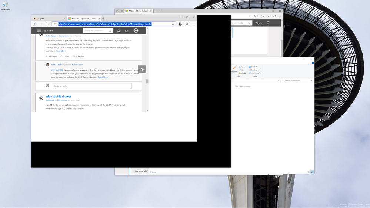Click Invert selection in File Explorer
Image resolution: width=370 pixels, height=208 pixels.
[x=255, y=73]
